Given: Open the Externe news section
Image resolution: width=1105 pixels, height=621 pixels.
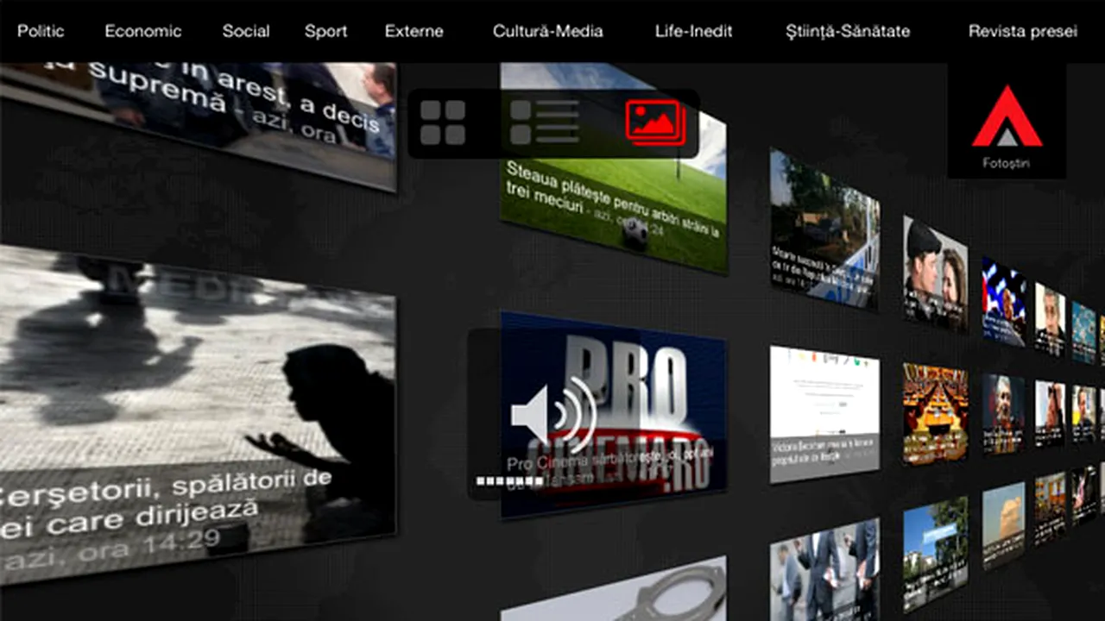Looking at the screenshot, I should coord(414,31).
